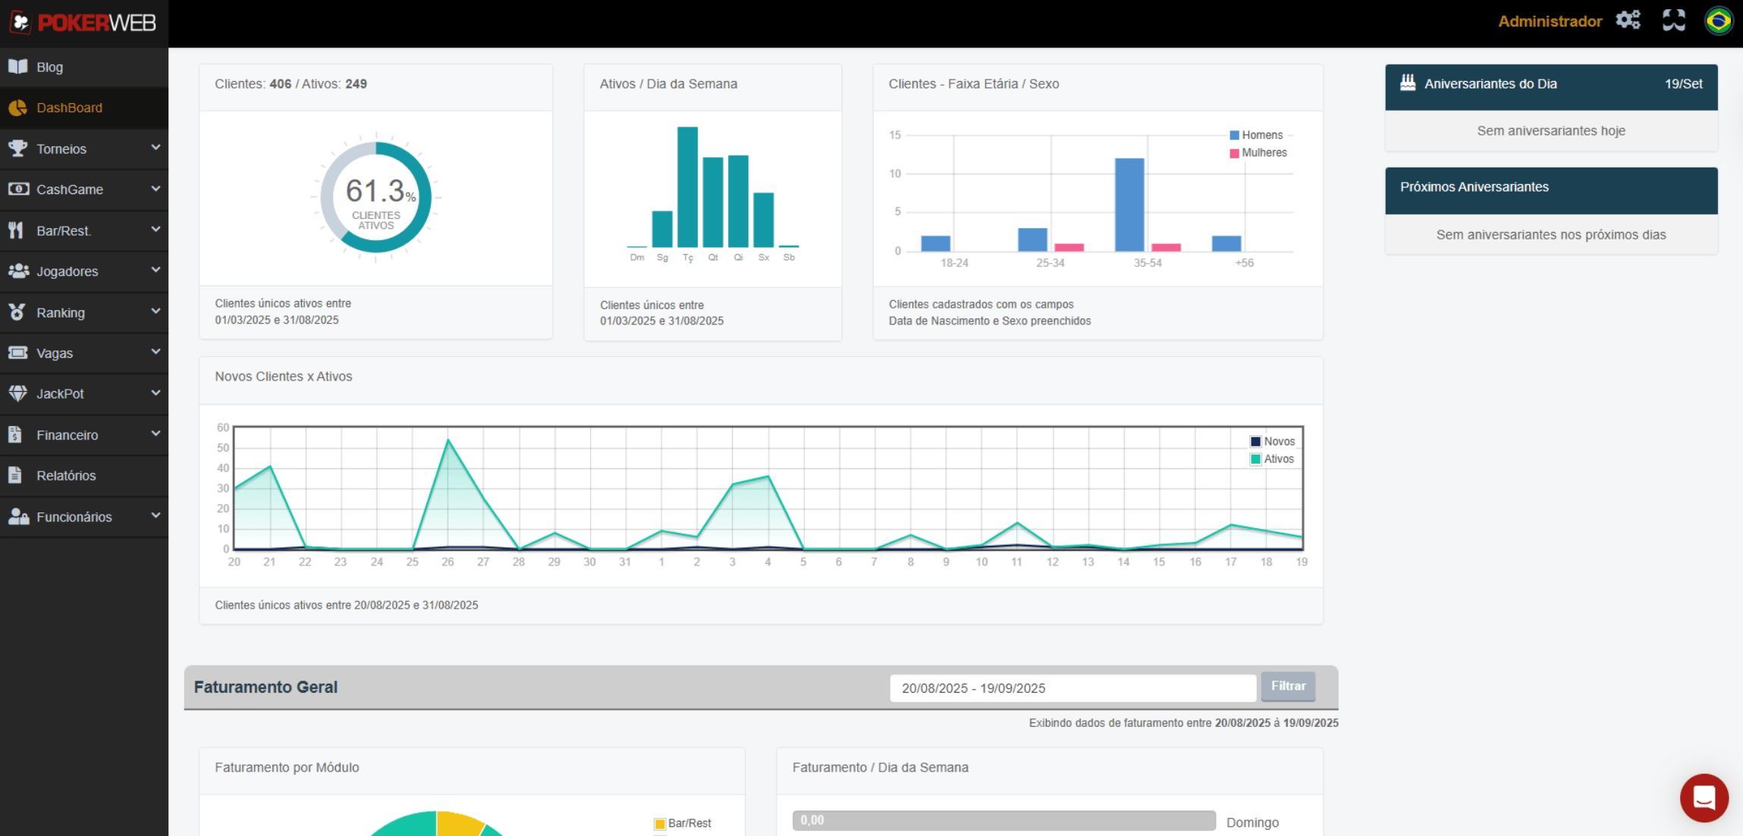Expand the Financeiro submenu arrow
The width and height of the screenshot is (1743, 836).
[155, 434]
